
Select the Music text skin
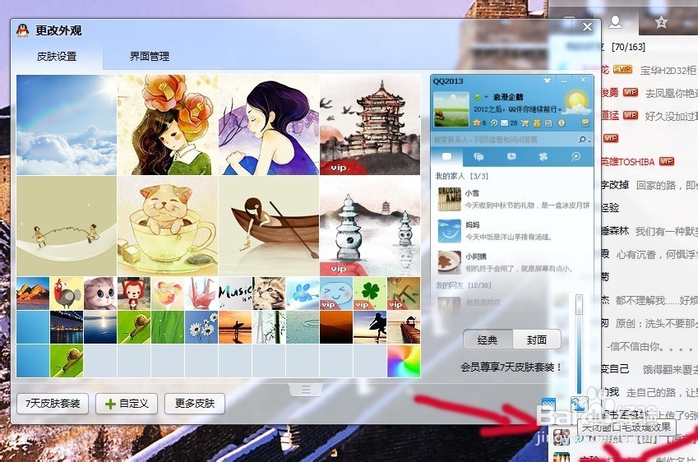click(x=235, y=293)
